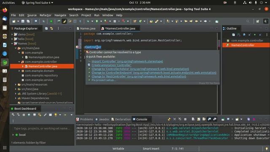Select com.example.repository package
Image resolution: width=270 pixels, height=152 pixels.
[x=41, y=75]
